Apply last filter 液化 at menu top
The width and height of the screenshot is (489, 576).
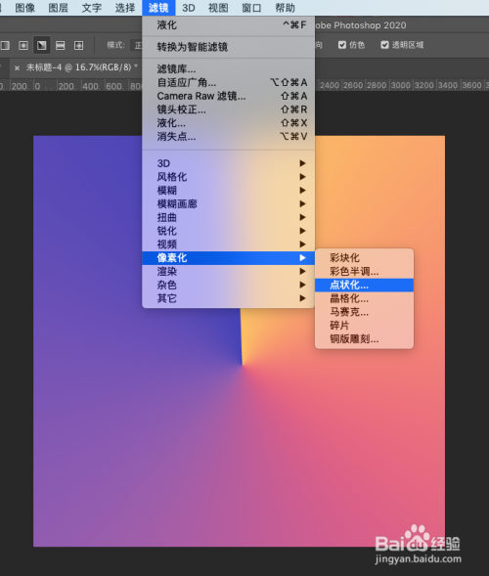click(x=228, y=25)
